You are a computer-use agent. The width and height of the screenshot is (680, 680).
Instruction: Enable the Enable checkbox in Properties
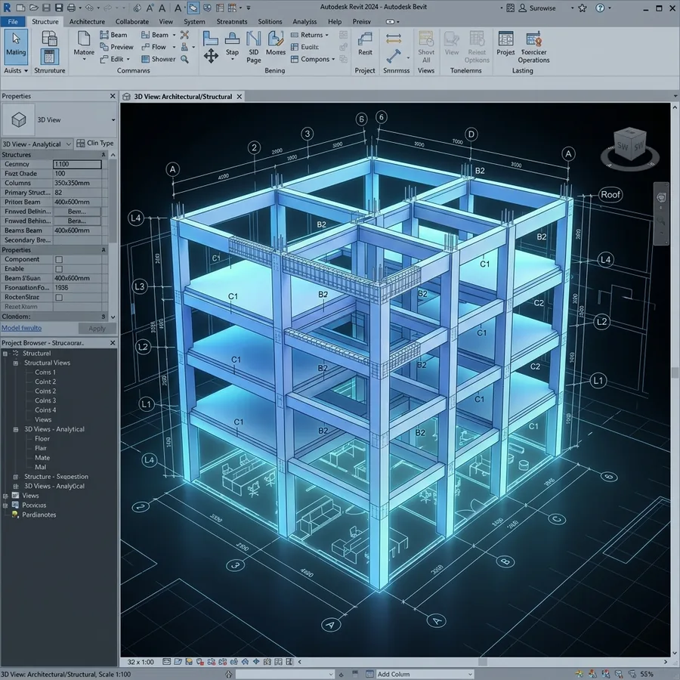click(59, 269)
